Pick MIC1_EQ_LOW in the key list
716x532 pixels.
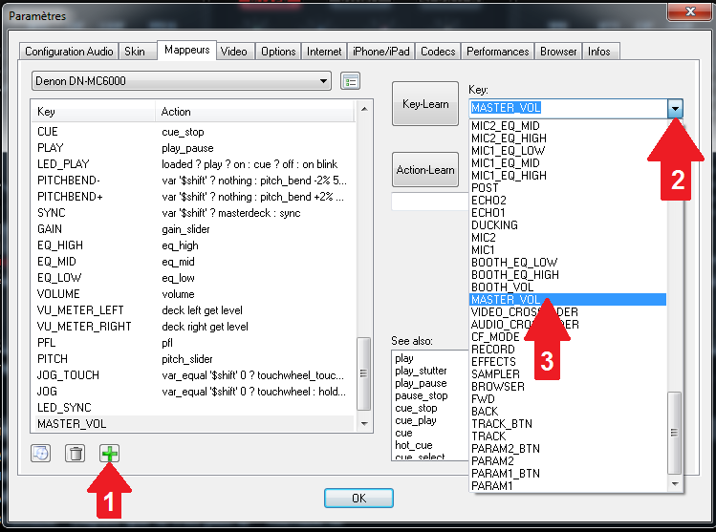[x=508, y=150]
